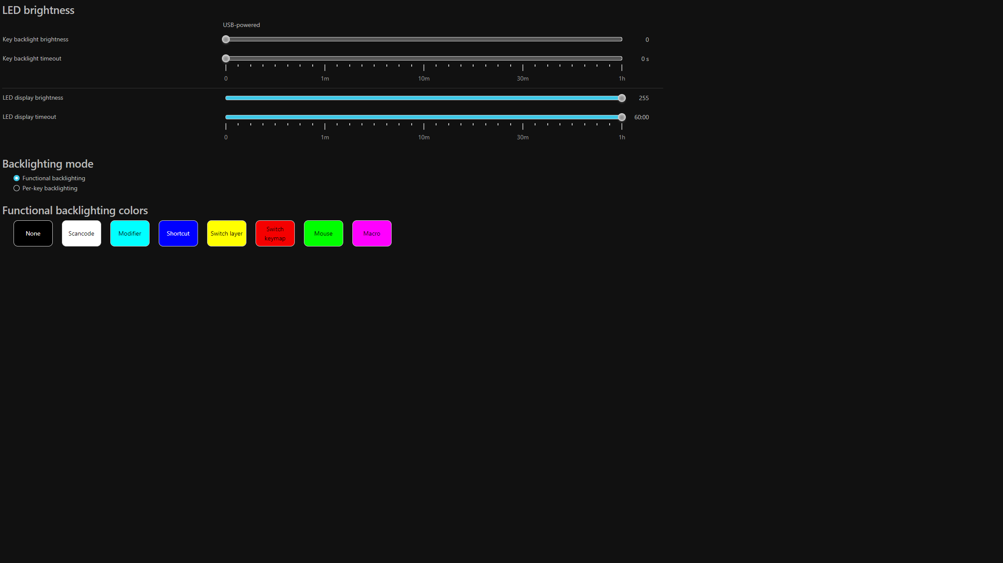Click the Switch layer yellow swatch
Screen dimensions: 1003x563
coord(226,233)
